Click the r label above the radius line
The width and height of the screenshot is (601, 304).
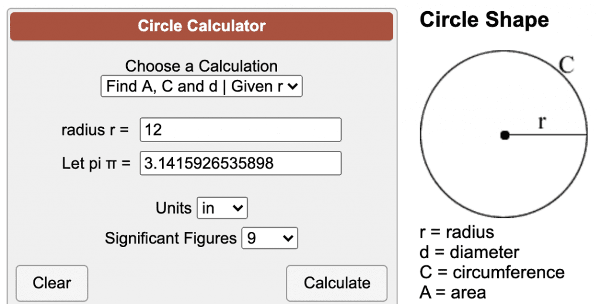542,121
